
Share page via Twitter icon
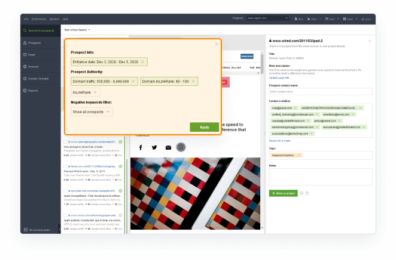tap(154, 147)
